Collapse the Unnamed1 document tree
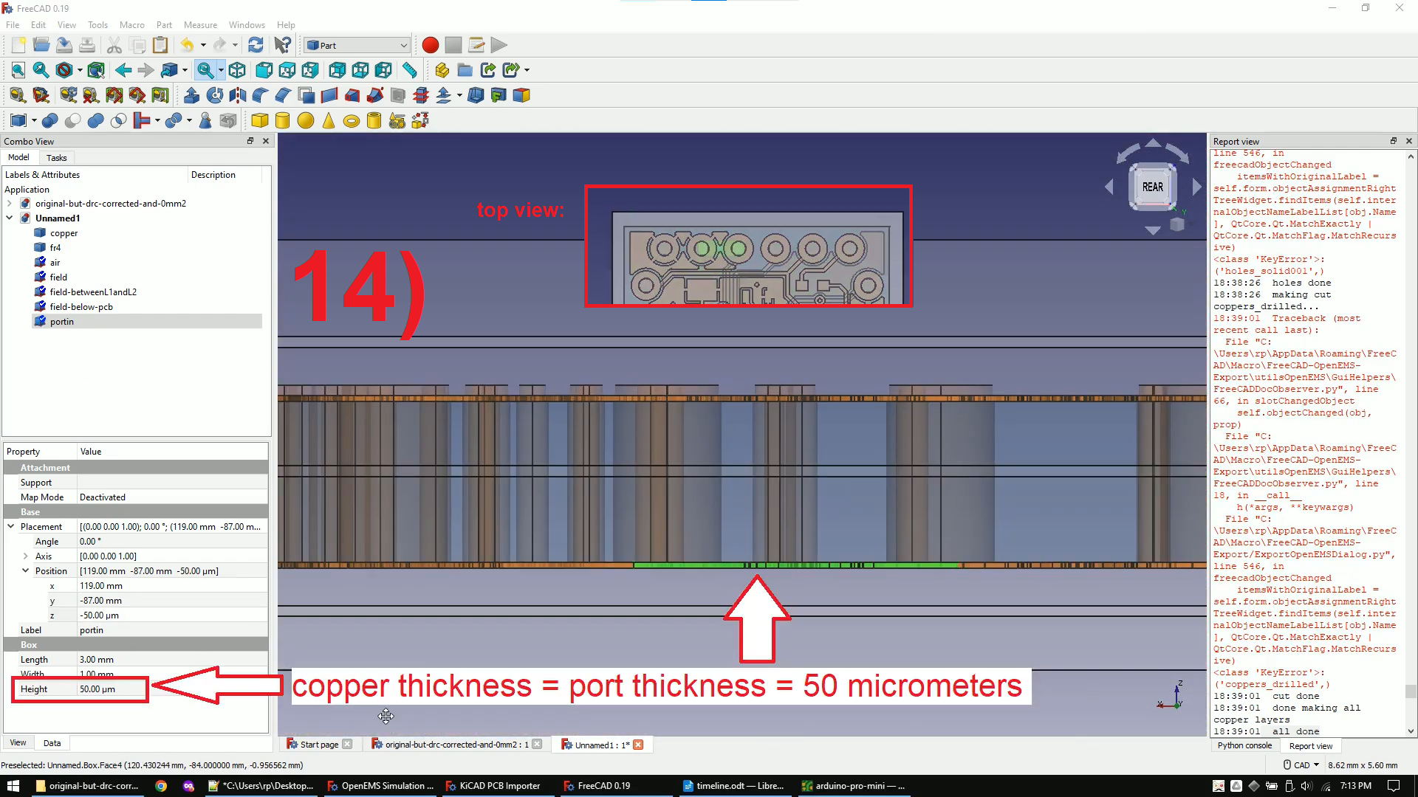The width and height of the screenshot is (1418, 797). coord(10,218)
